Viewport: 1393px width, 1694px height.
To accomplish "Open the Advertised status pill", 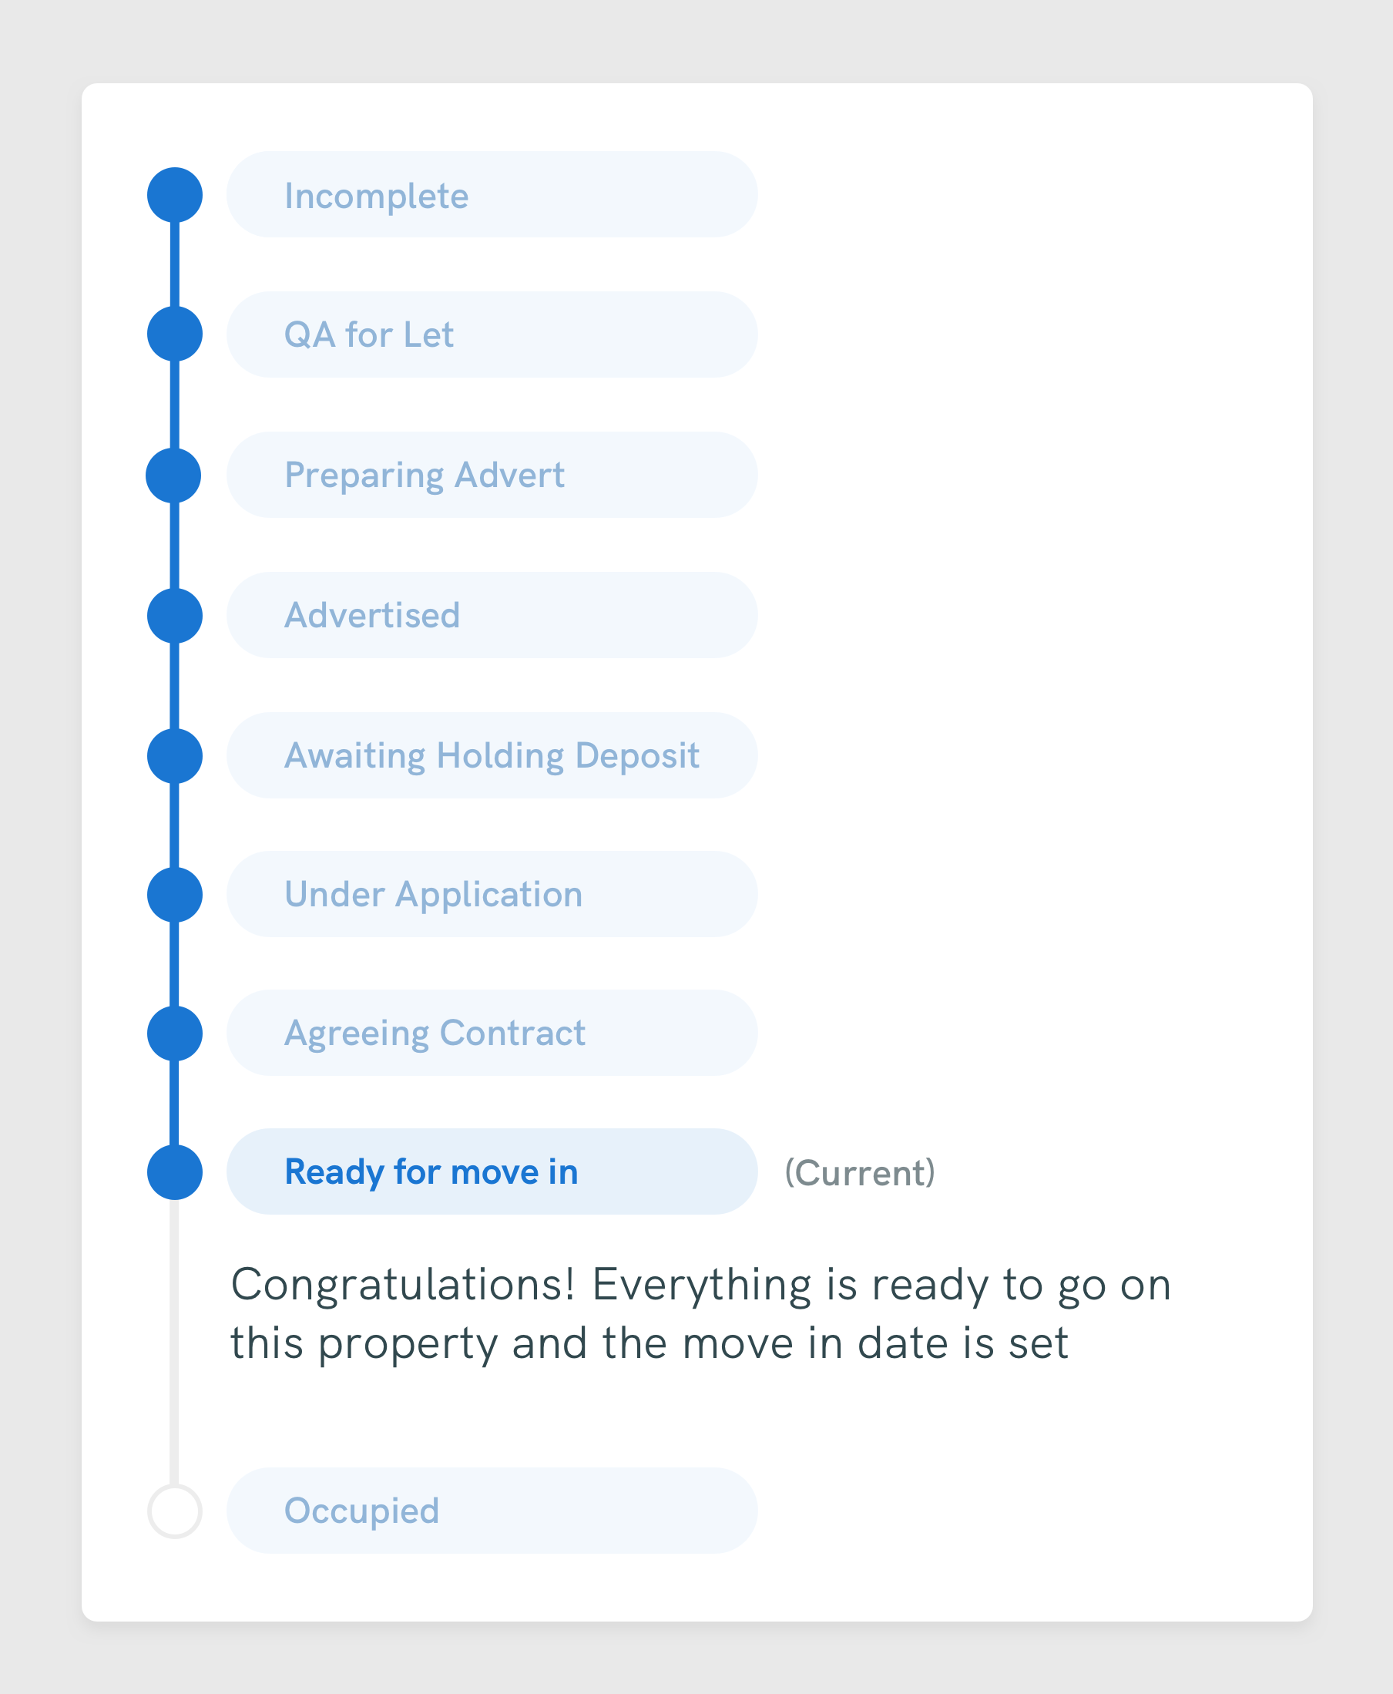I will click(x=492, y=616).
